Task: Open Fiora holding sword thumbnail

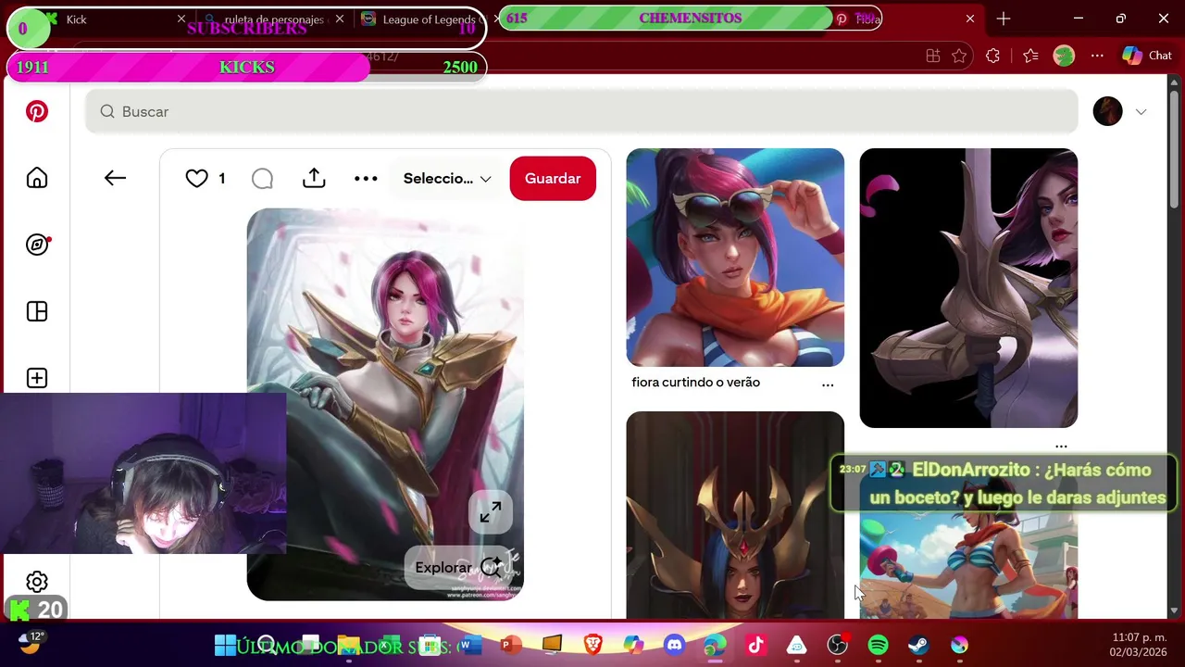Action: tap(968, 288)
